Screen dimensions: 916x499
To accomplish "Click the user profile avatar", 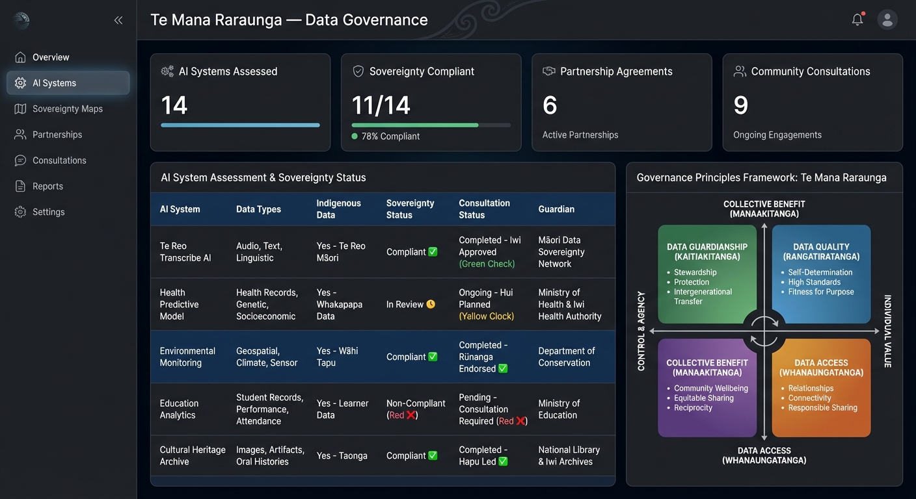I will (x=887, y=19).
